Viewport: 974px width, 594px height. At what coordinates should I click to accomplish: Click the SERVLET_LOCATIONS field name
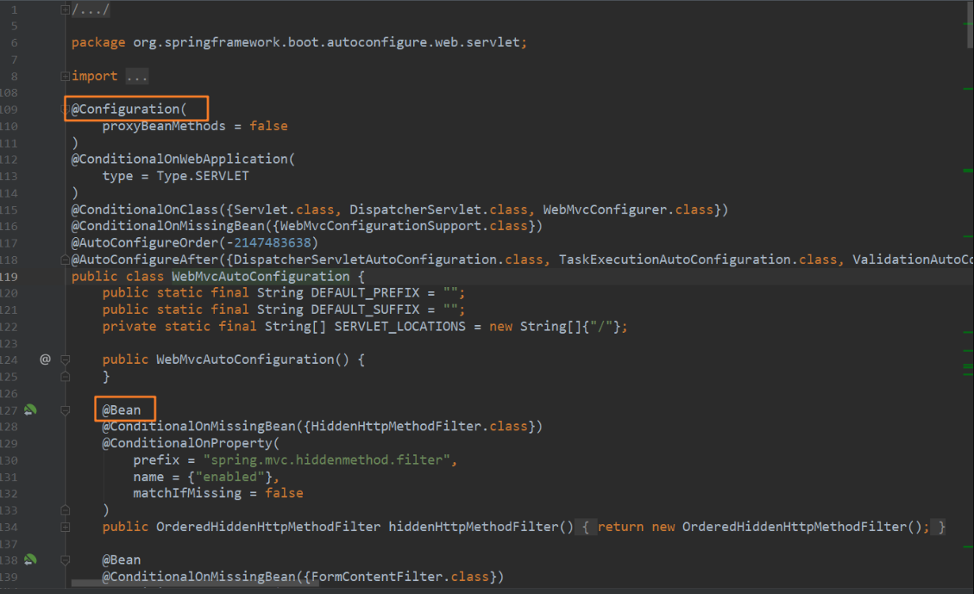click(x=400, y=327)
